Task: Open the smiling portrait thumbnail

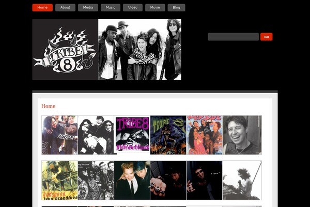Action: (x=242, y=135)
